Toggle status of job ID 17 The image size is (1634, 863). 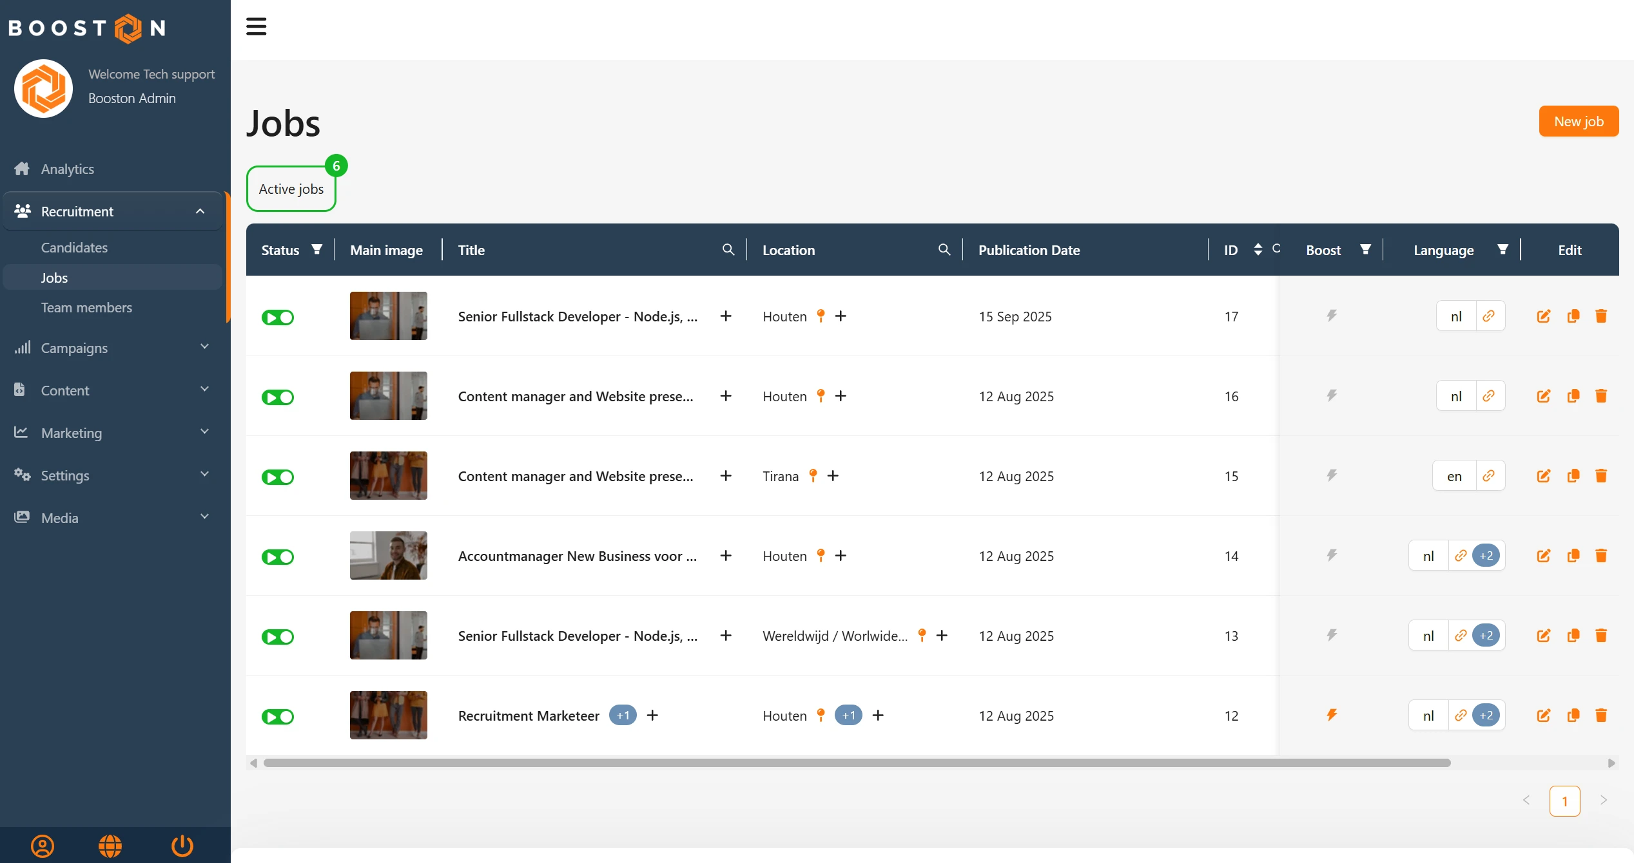coord(278,318)
